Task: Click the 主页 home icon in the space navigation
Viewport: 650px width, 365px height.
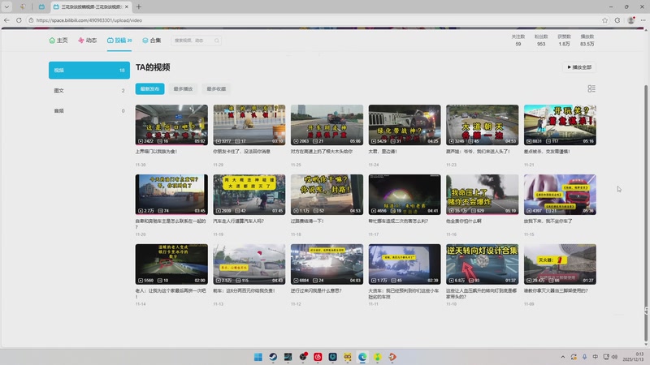Action: coord(53,40)
